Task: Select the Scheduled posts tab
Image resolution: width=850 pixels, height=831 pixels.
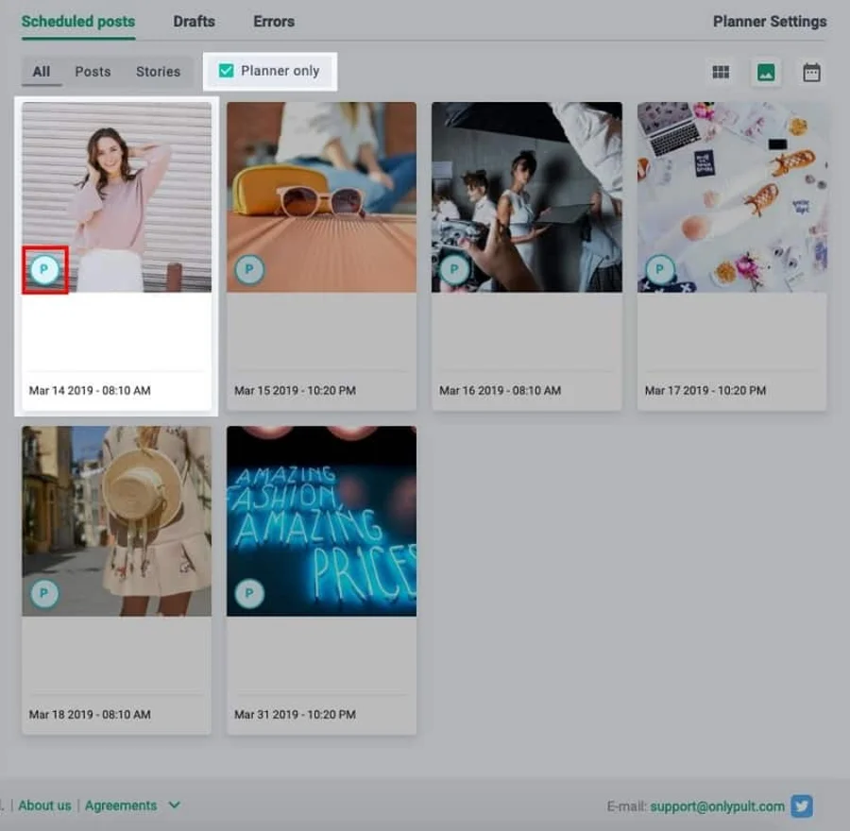Action: [78, 21]
